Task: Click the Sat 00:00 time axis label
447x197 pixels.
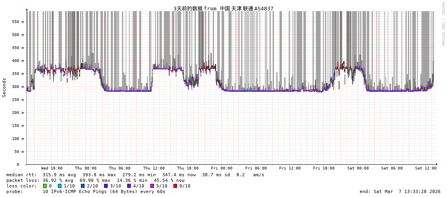Action: (358, 168)
